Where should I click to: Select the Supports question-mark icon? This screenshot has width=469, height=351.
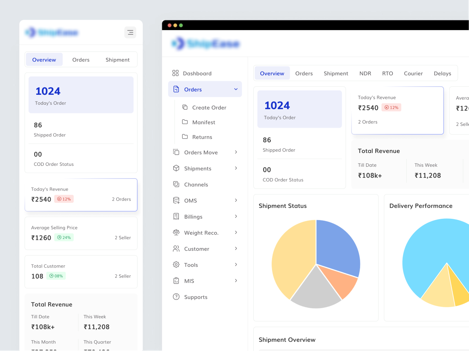[x=176, y=297]
